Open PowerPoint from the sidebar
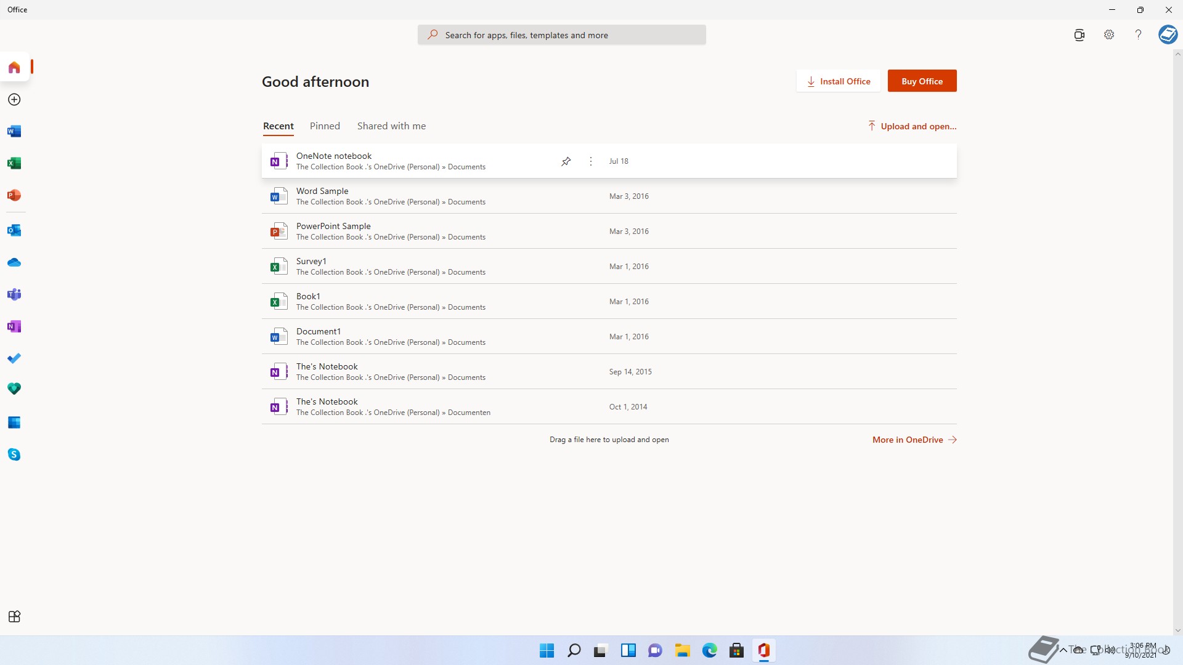Image resolution: width=1183 pixels, height=665 pixels. click(x=14, y=195)
